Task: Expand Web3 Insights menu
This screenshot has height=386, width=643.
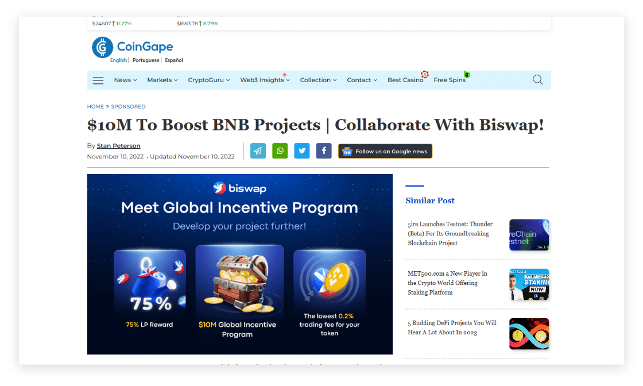Action: pyautogui.click(x=265, y=80)
